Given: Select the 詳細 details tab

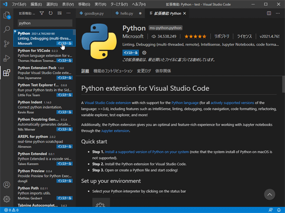Looking at the screenshot, I should (x=85, y=71).
